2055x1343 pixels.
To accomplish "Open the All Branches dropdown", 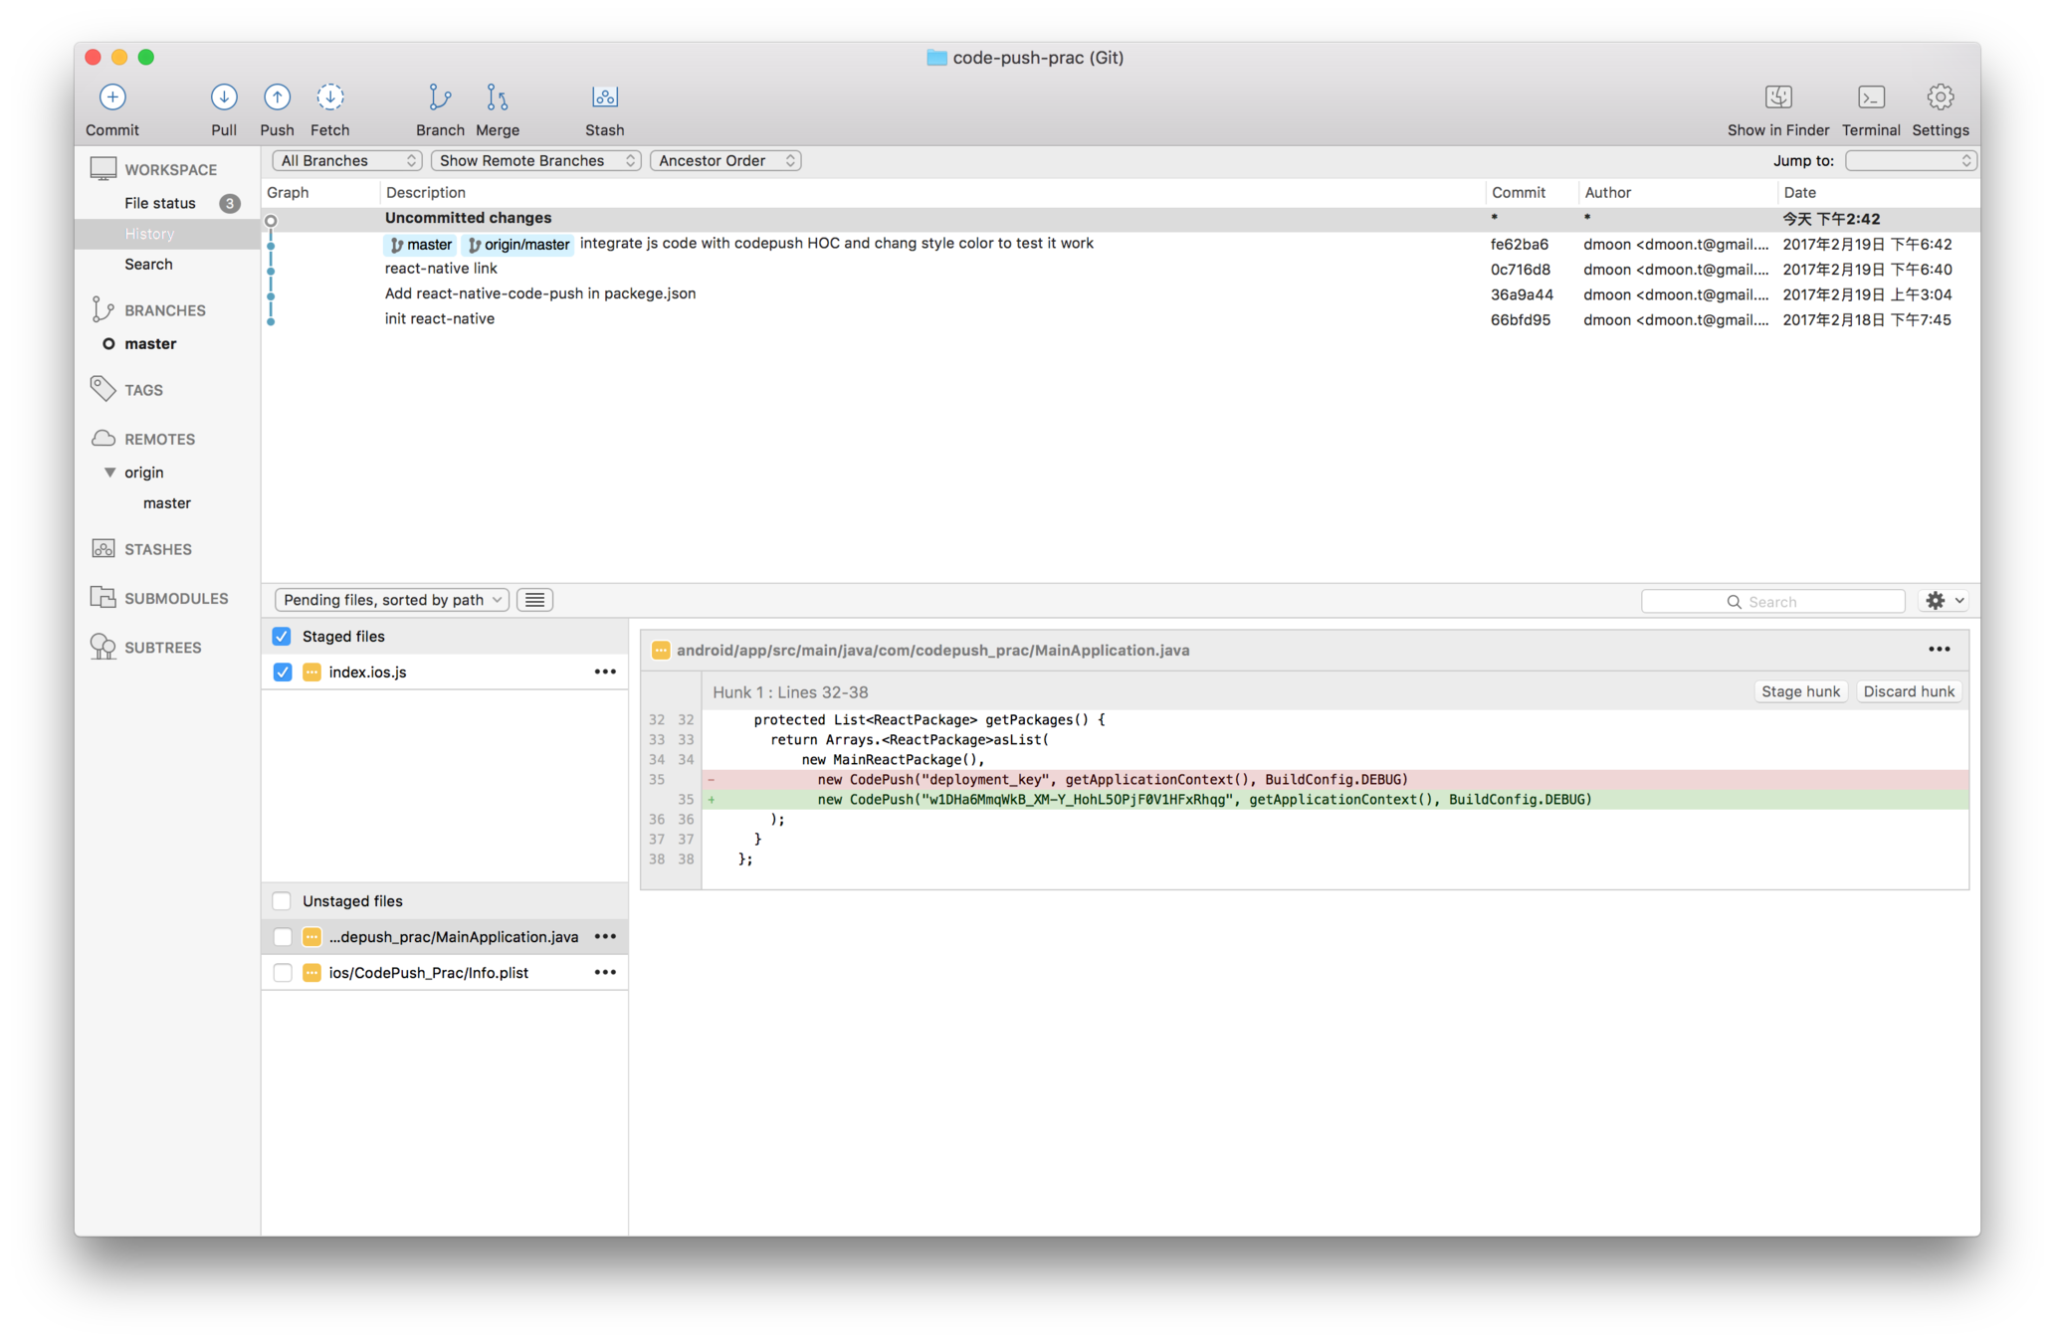I will point(347,161).
